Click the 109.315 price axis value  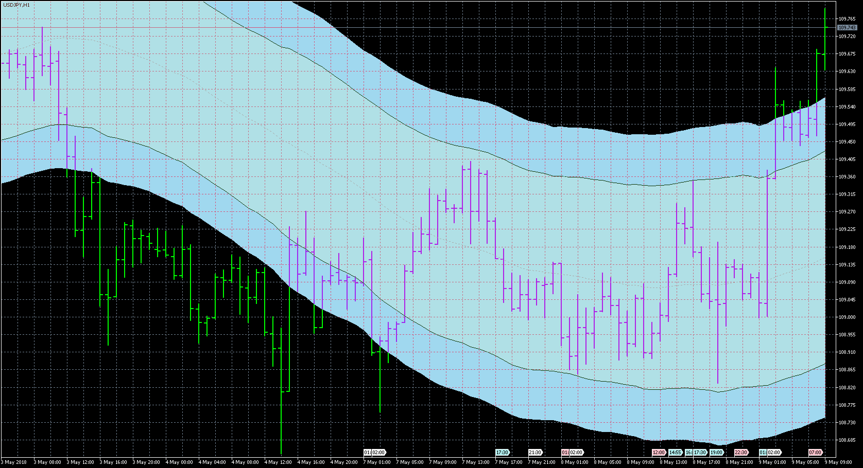coord(847,194)
